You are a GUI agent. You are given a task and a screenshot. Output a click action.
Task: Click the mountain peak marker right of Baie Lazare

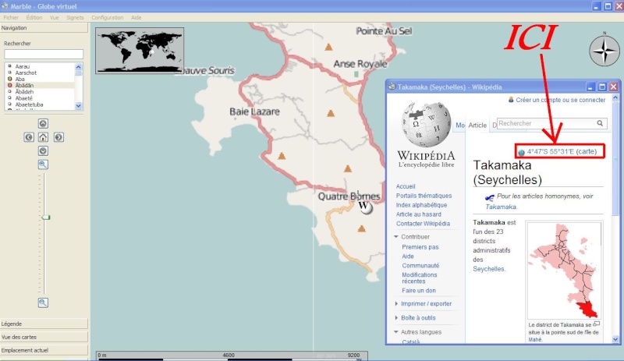pyautogui.click(x=330, y=113)
